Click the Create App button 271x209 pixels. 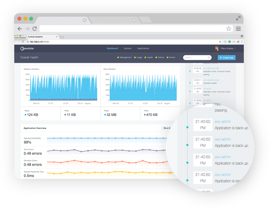226,58
